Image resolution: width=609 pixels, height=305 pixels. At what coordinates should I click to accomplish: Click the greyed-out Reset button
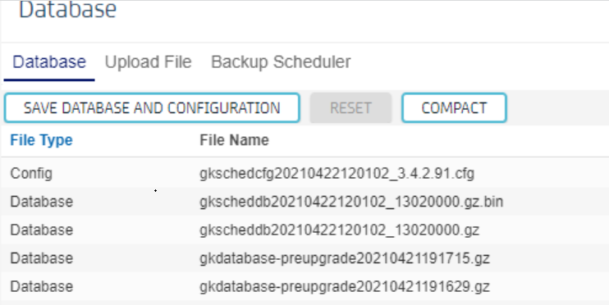(x=350, y=108)
